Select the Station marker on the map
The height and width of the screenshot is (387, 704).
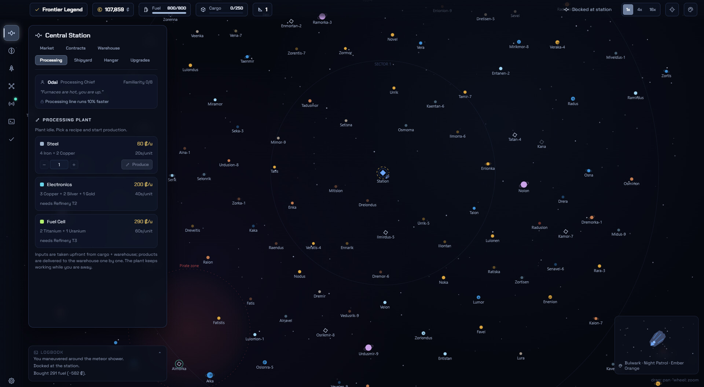[x=383, y=173]
